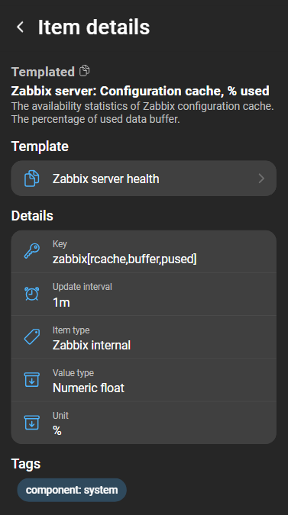The width and height of the screenshot is (288, 515).
Task: Click the alarm clock update interval icon
Action: click(32, 294)
